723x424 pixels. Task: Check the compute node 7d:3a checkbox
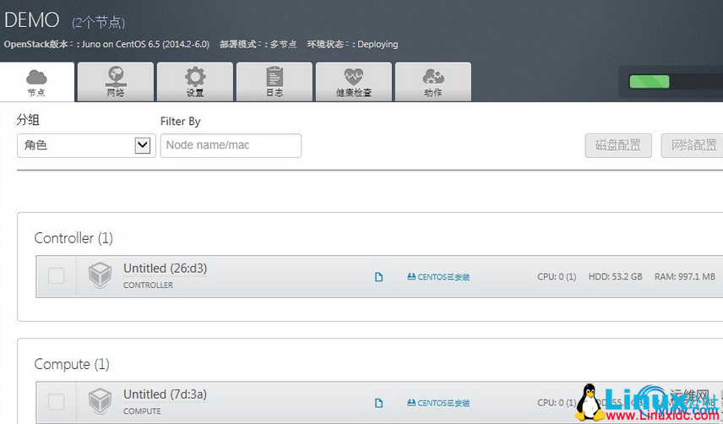point(57,402)
